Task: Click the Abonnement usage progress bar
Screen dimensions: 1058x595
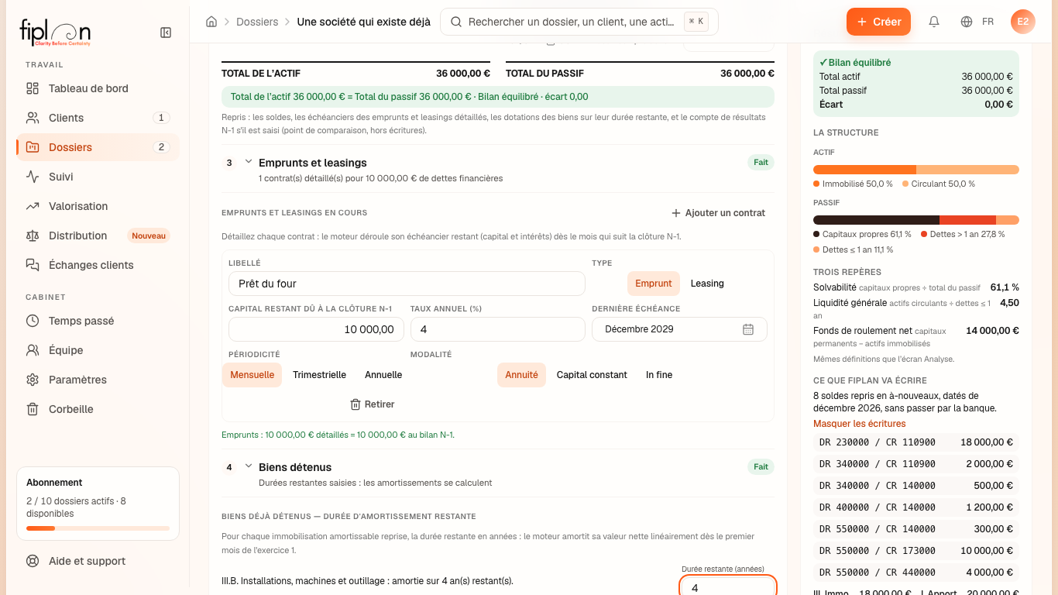Action: click(98, 528)
